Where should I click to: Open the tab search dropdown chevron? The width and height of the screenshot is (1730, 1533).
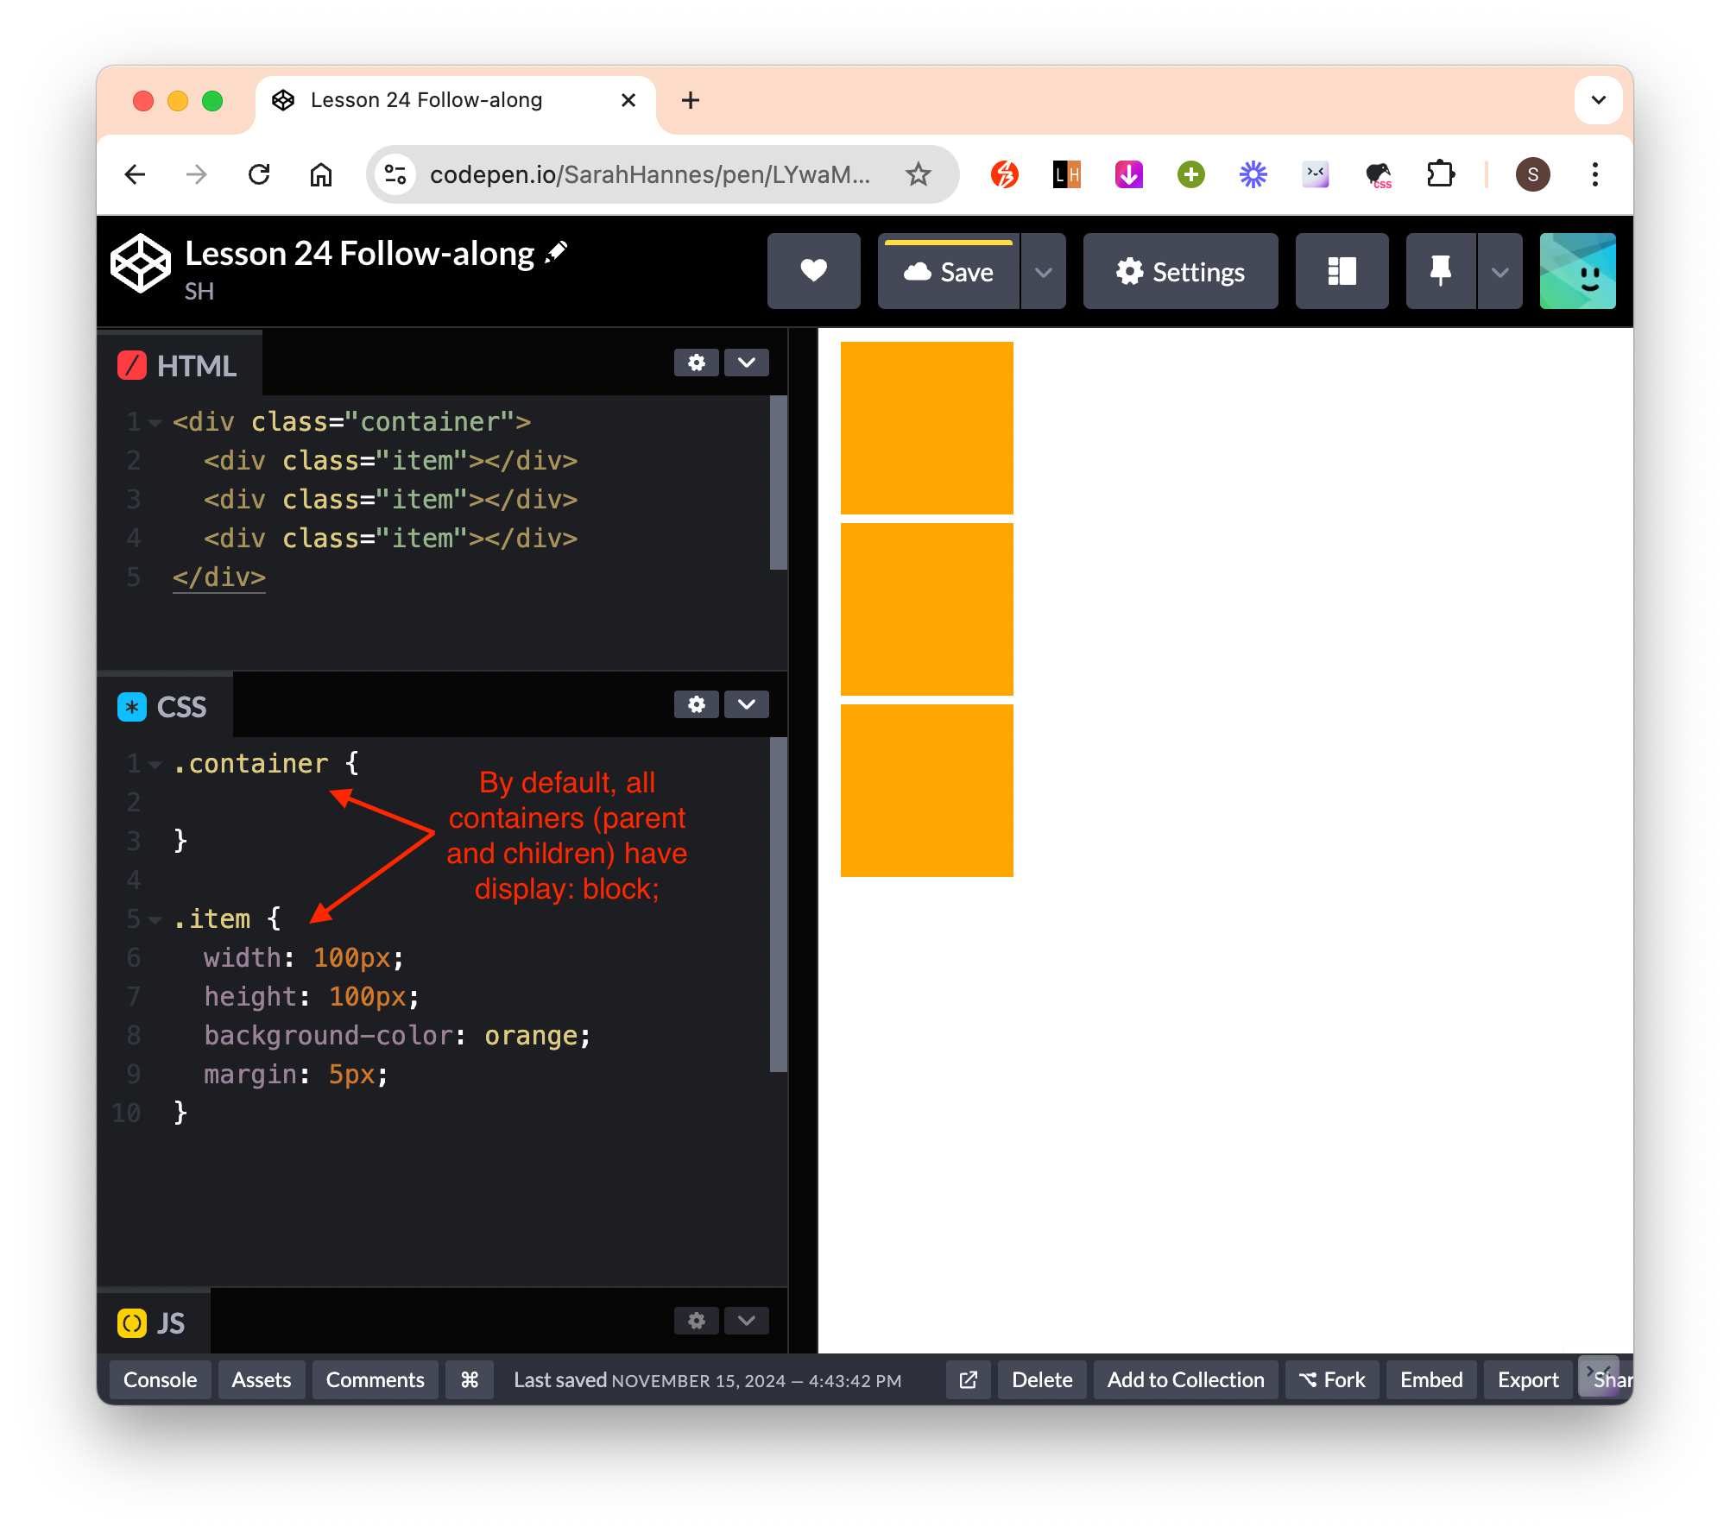coord(1599,100)
